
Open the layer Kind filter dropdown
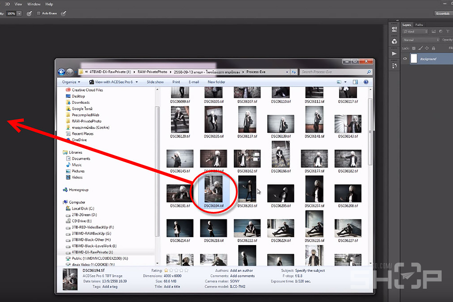coord(415,31)
